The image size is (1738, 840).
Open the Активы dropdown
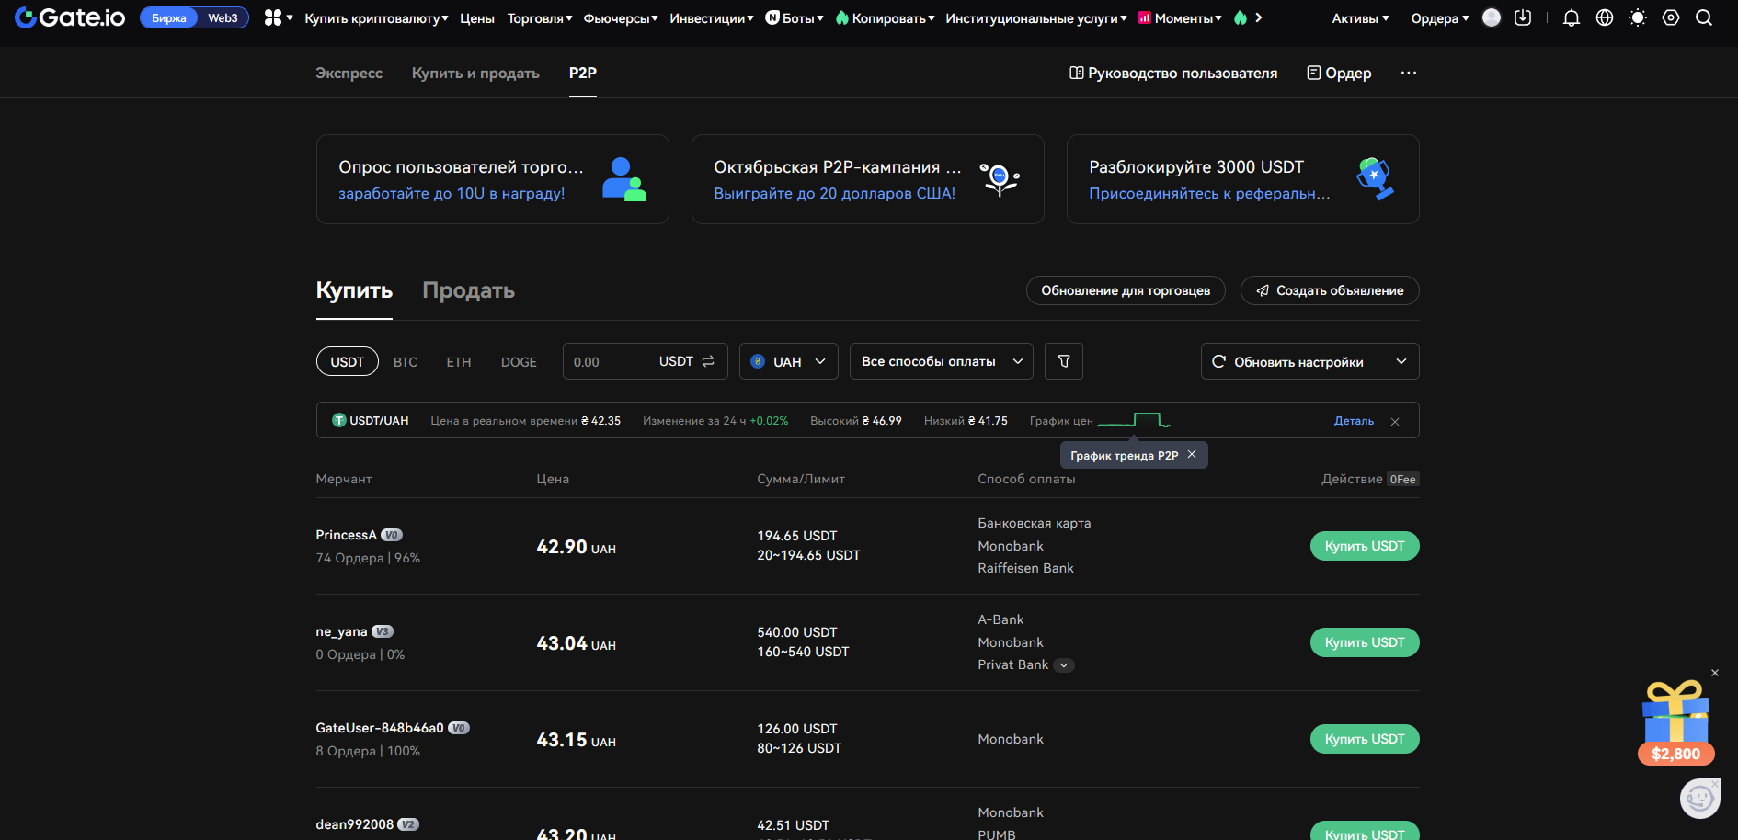tap(1361, 17)
